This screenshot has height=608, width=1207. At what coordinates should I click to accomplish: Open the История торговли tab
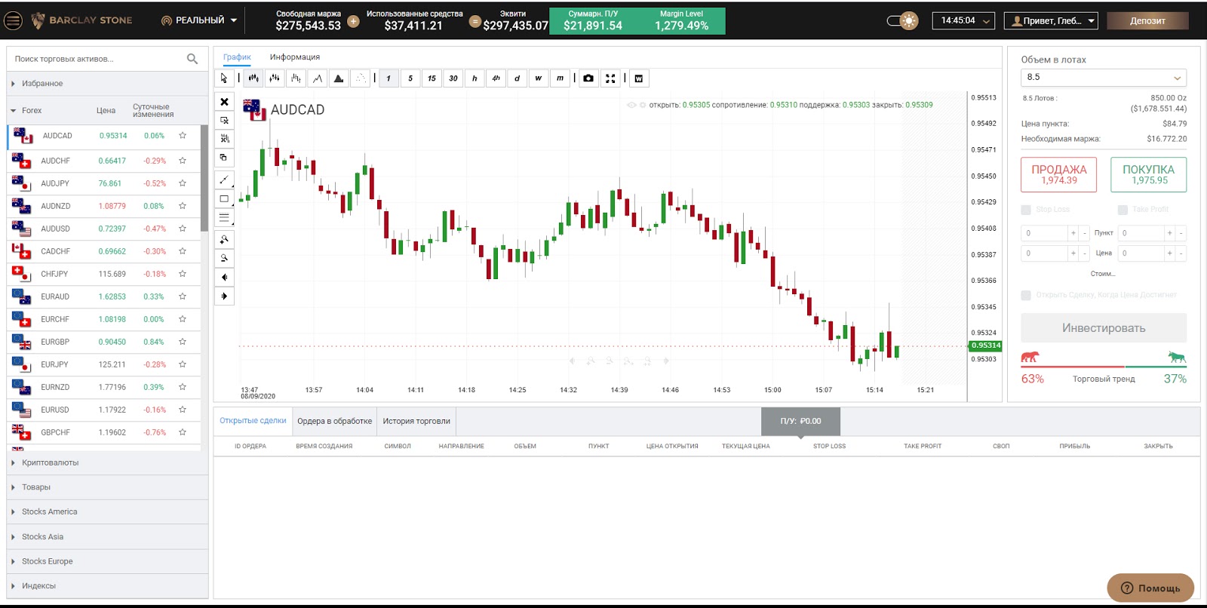[416, 421]
